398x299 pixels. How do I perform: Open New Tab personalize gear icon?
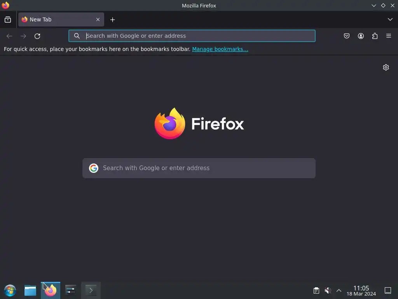pos(386,67)
